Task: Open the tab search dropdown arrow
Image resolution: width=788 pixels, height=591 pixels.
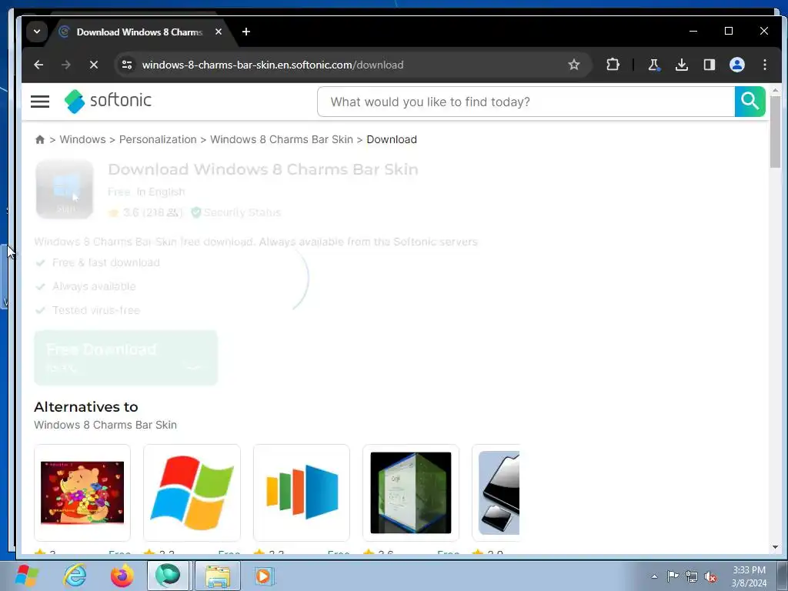Action: (37, 32)
